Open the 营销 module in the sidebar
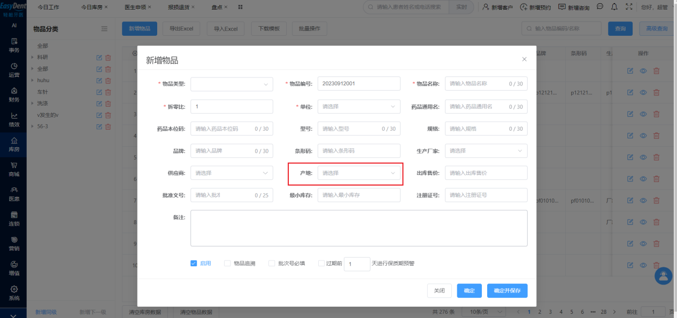This screenshot has width=677, height=318. coord(14,243)
